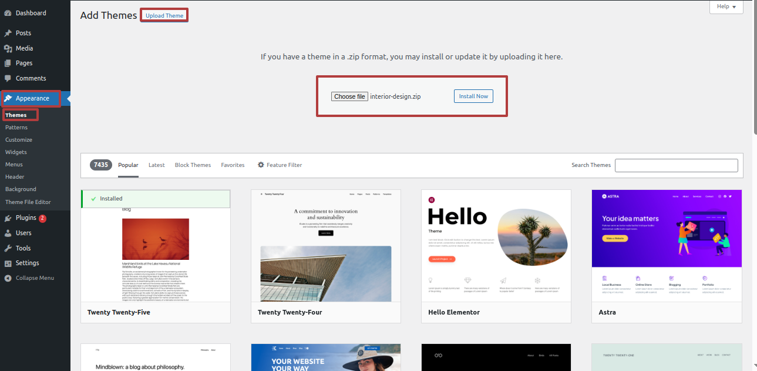Open the Themes submenu item

(x=16, y=115)
